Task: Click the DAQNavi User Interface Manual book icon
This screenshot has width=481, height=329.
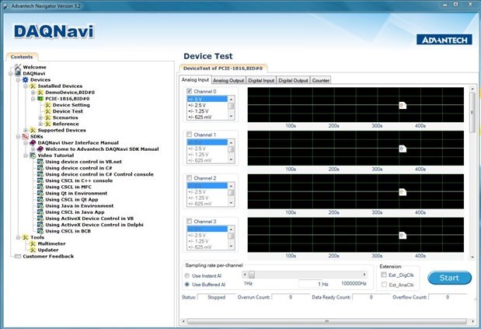Action: click(33, 142)
